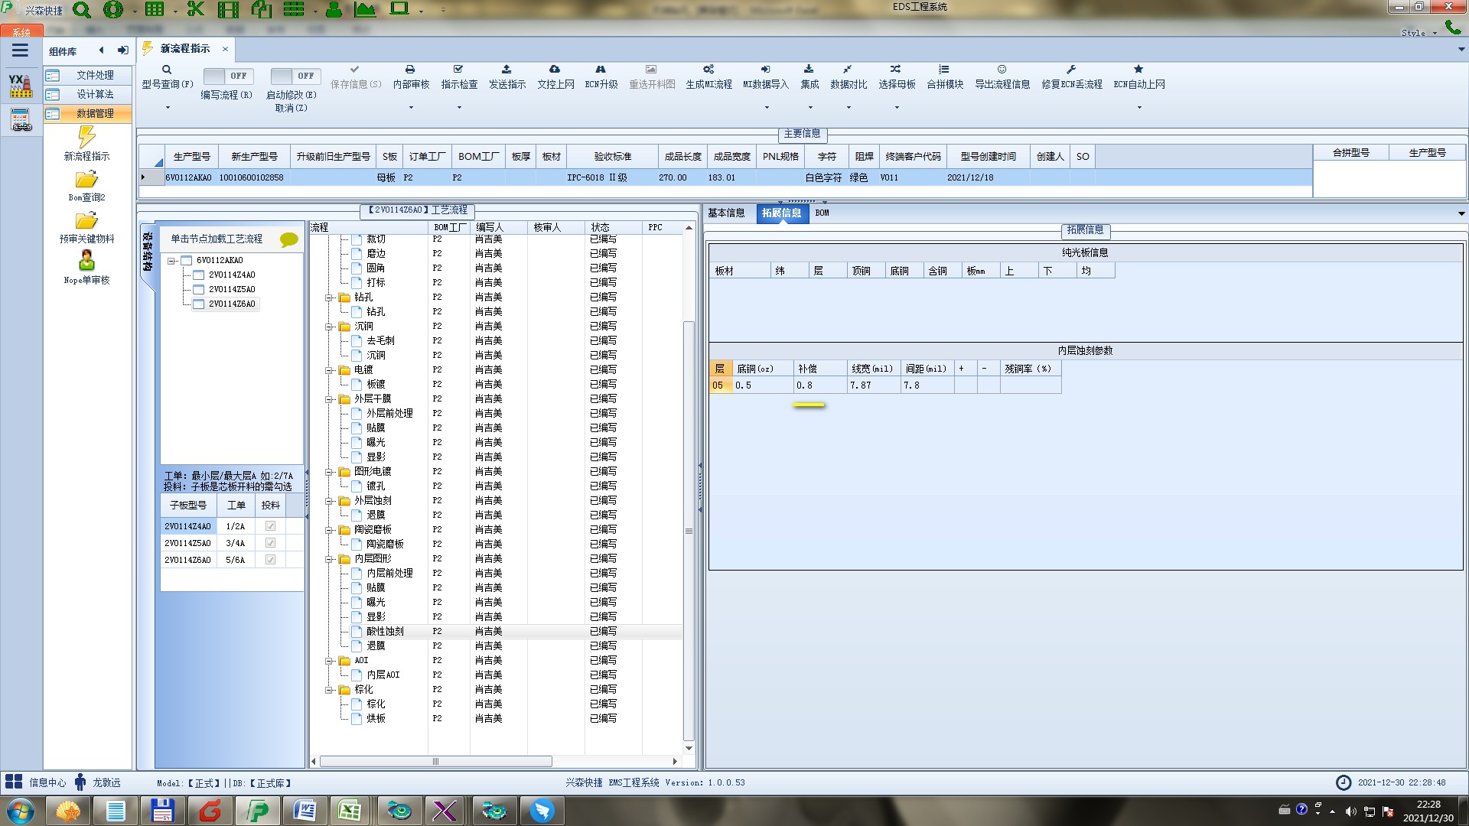Viewport: 1469px width, 826px height.
Task: Collapse the 6V0112AKA0 root tree node
Action: (172, 261)
